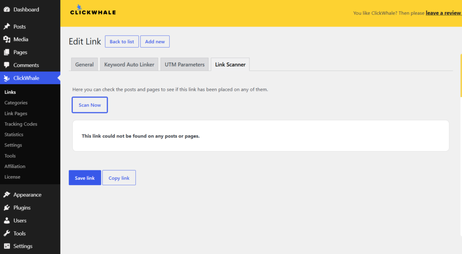
Task: Open the Dashboard menu item
Action: coord(26,9)
